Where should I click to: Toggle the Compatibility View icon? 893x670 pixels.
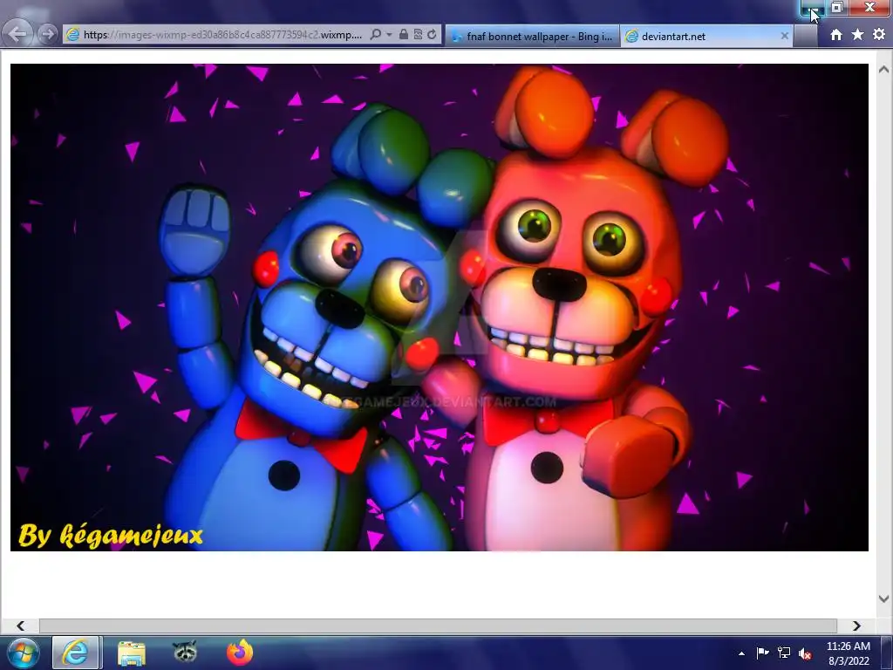click(x=418, y=35)
